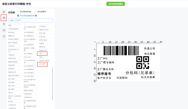
Task: Add the Shein定制标识 print item
Action: (29, 69)
